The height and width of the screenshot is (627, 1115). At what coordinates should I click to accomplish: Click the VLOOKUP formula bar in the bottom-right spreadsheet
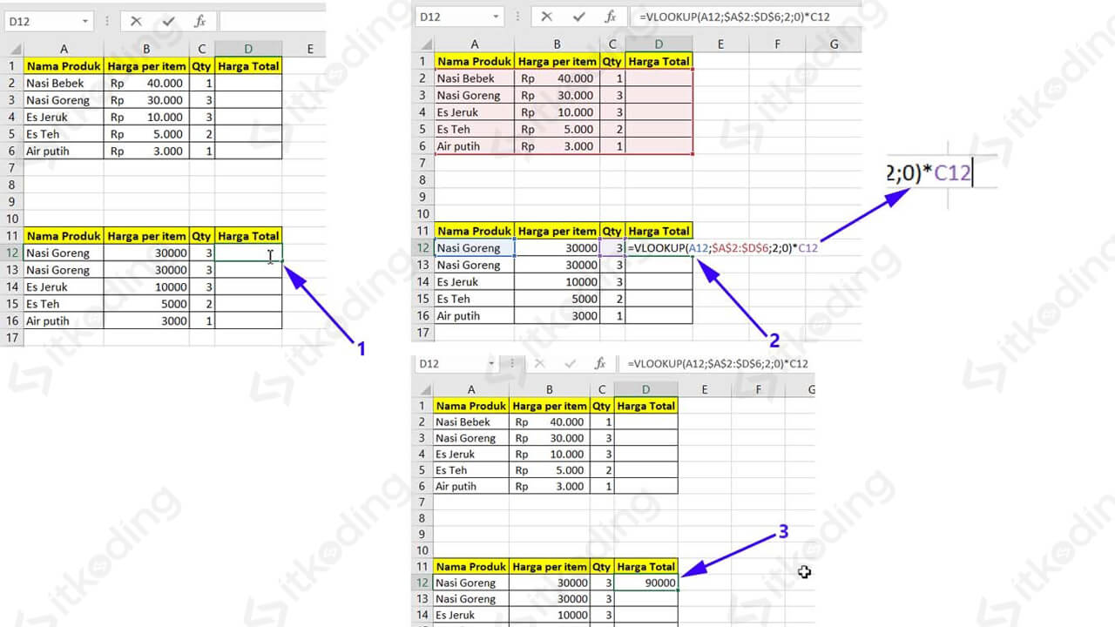pyautogui.click(x=716, y=363)
